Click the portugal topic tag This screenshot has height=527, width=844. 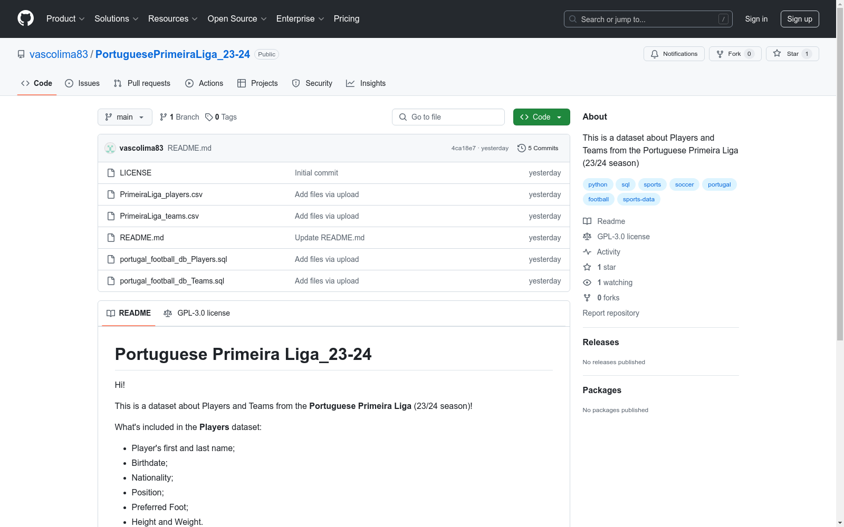tap(720, 184)
